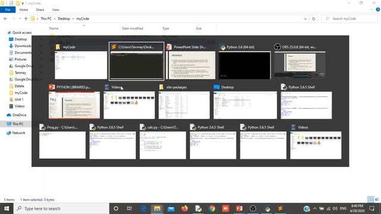Go back using the back arrow
Screen dimensions: 381x214
[x=5, y=18]
